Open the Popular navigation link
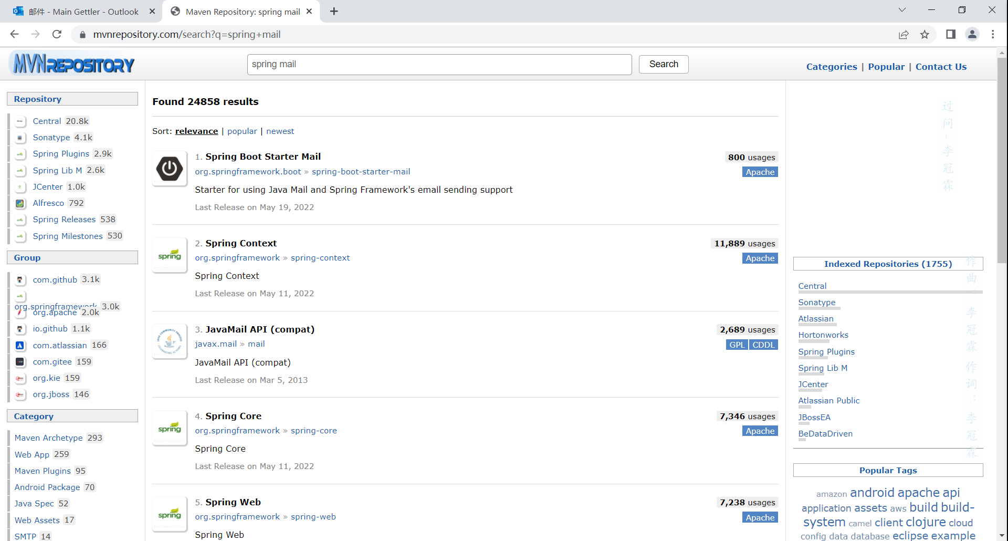This screenshot has width=1008, height=541. click(x=886, y=67)
